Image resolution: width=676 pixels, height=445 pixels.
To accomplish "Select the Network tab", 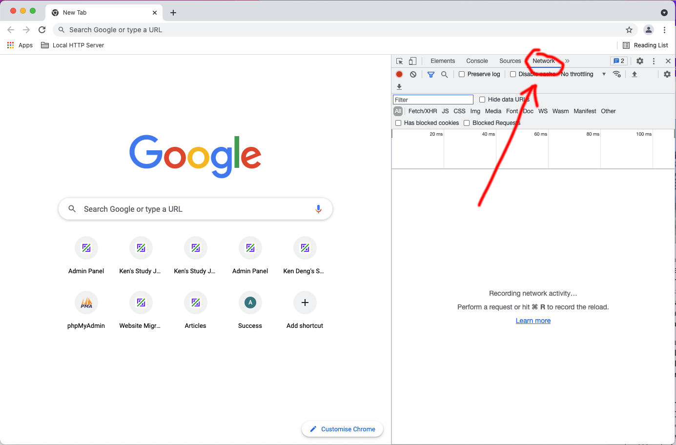I will pyautogui.click(x=544, y=61).
